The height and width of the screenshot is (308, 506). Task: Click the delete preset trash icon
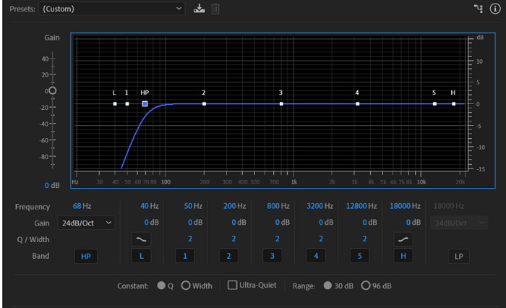[215, 9]
